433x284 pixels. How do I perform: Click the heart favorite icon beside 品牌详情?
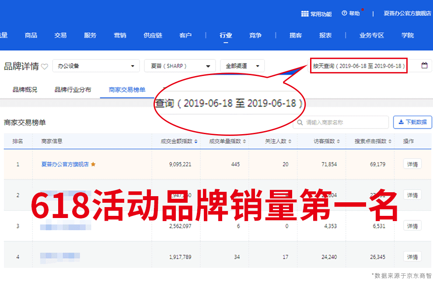tap(45, 67)
